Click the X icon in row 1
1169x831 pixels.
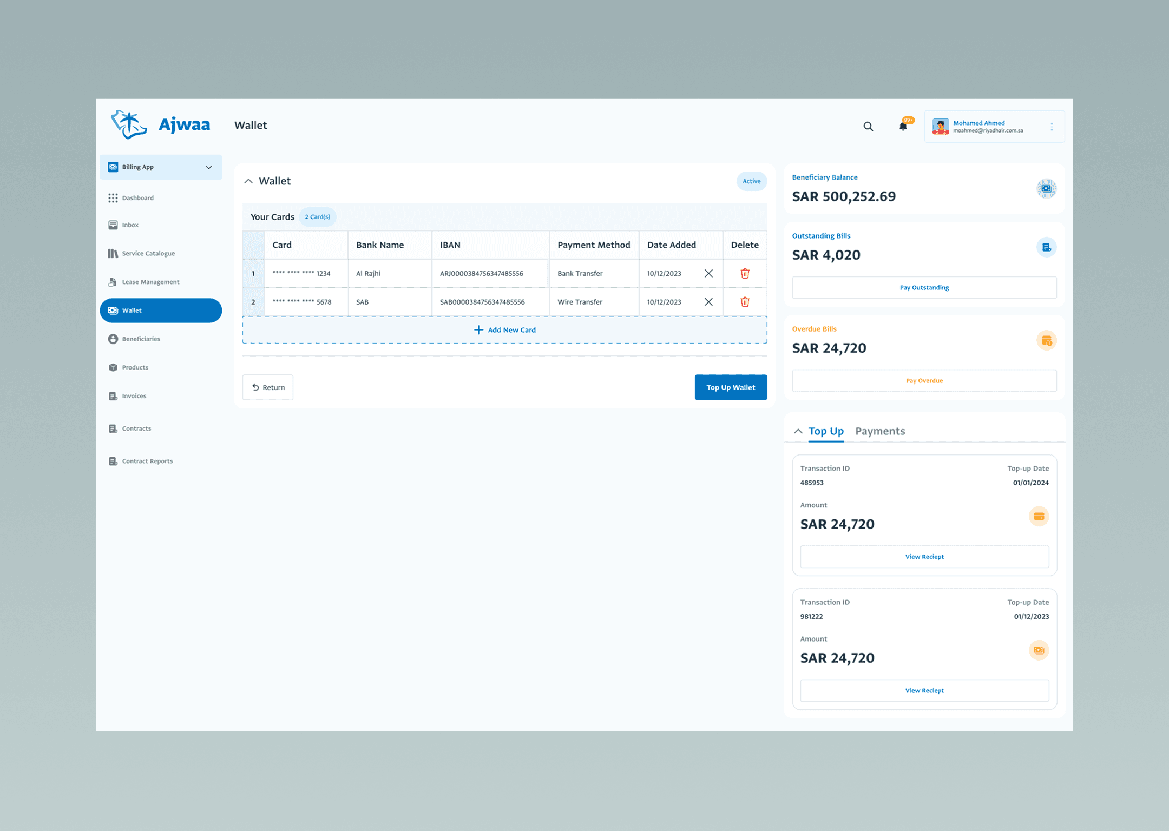708,273
